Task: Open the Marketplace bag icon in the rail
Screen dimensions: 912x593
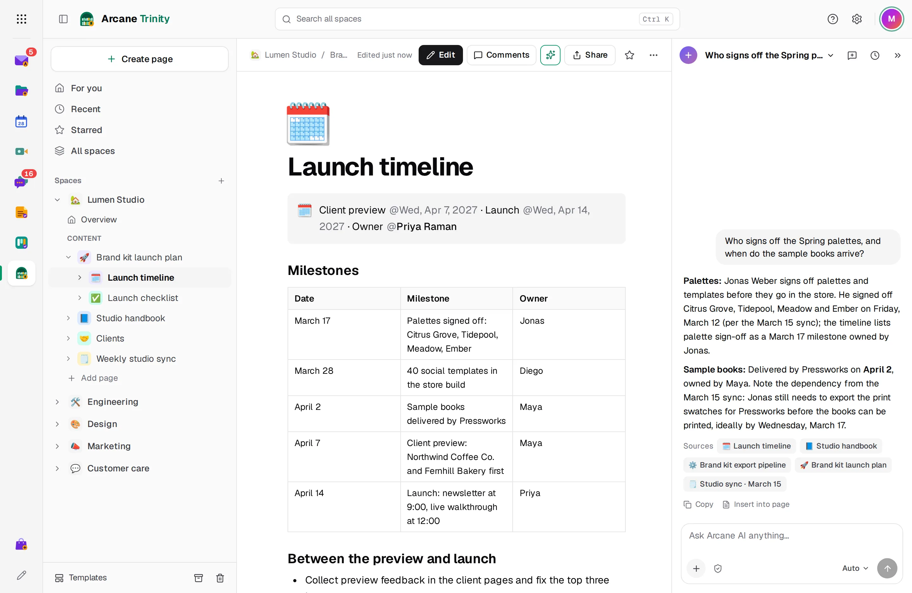Action: click(22, 544)
